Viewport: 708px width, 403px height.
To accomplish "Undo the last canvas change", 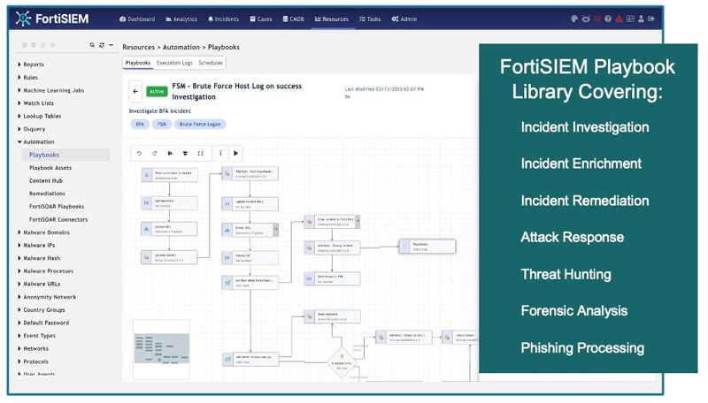I will [140, 153].
